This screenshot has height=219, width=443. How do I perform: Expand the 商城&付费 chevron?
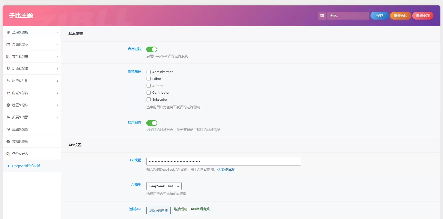click(58, 93)
